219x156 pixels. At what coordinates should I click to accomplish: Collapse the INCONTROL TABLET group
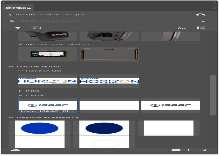pyautogui.click(x=20, y=44)
